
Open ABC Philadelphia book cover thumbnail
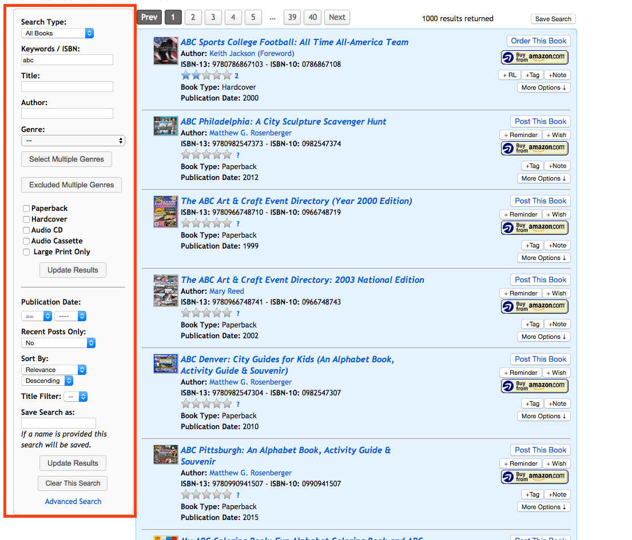(165, 126)
